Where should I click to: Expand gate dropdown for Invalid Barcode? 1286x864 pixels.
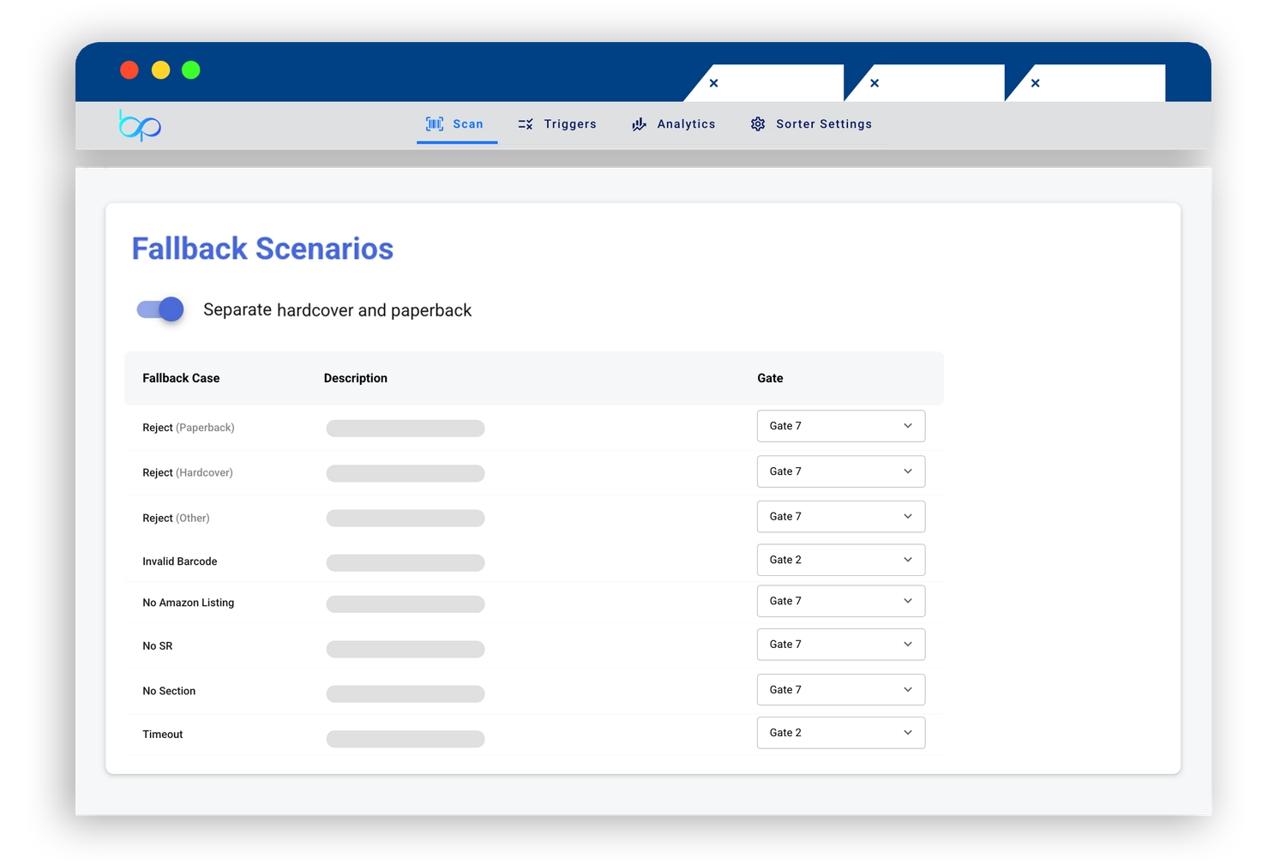tap(840, 560)
